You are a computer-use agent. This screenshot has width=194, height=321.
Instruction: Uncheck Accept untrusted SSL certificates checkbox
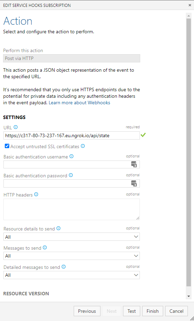[x=7, y=146]
